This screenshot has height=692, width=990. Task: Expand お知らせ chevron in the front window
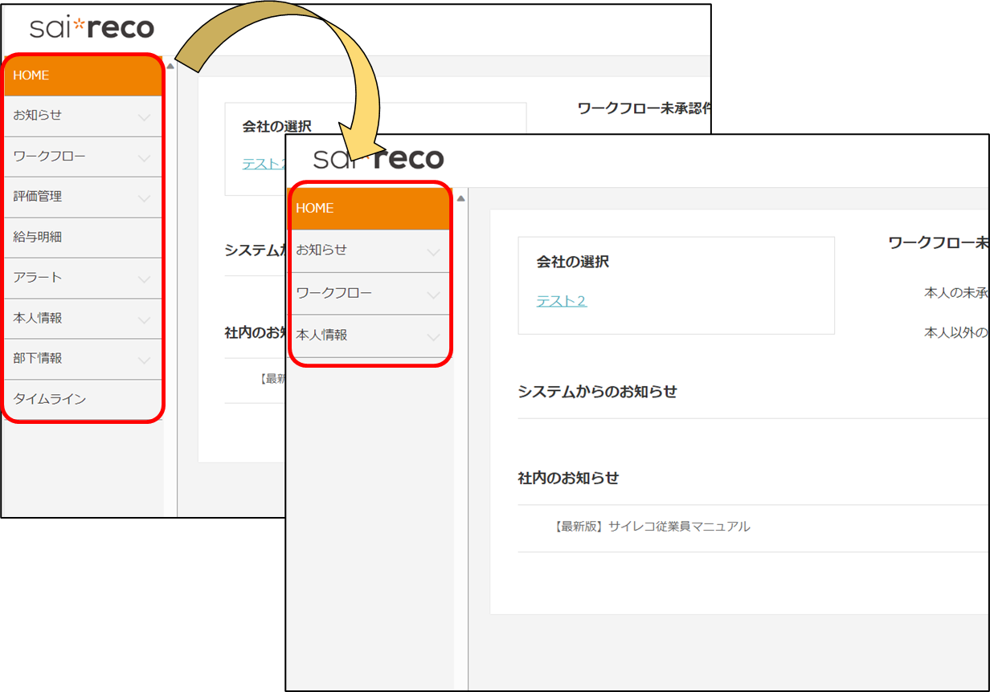(x=434, y=253)
